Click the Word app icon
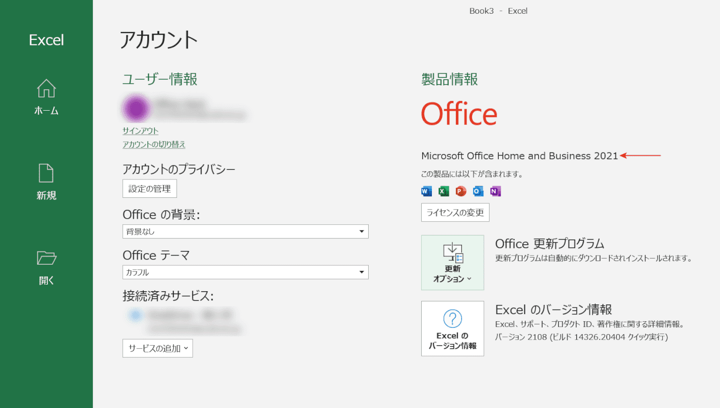 426,191
